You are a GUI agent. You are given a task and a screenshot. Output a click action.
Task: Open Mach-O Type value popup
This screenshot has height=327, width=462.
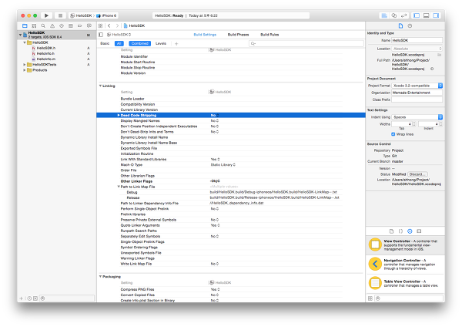[x=223, y=165]
